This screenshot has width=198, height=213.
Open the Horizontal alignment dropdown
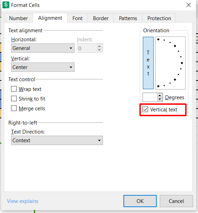point(43,48)
